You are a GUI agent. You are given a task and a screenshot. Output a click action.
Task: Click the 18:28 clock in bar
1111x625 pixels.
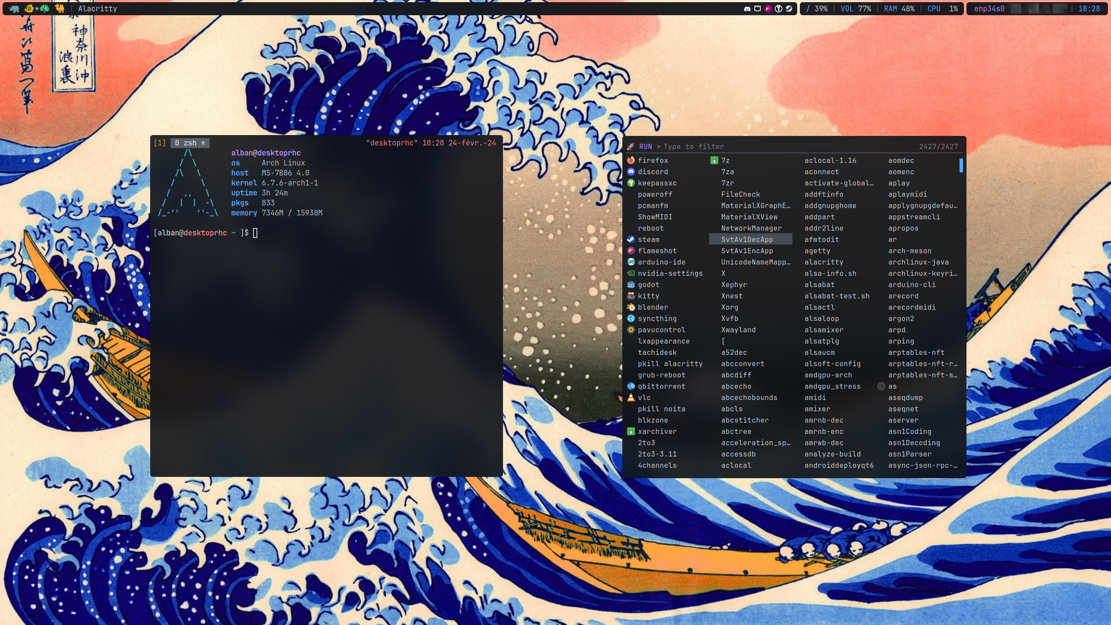click(x=1088, y=9)
